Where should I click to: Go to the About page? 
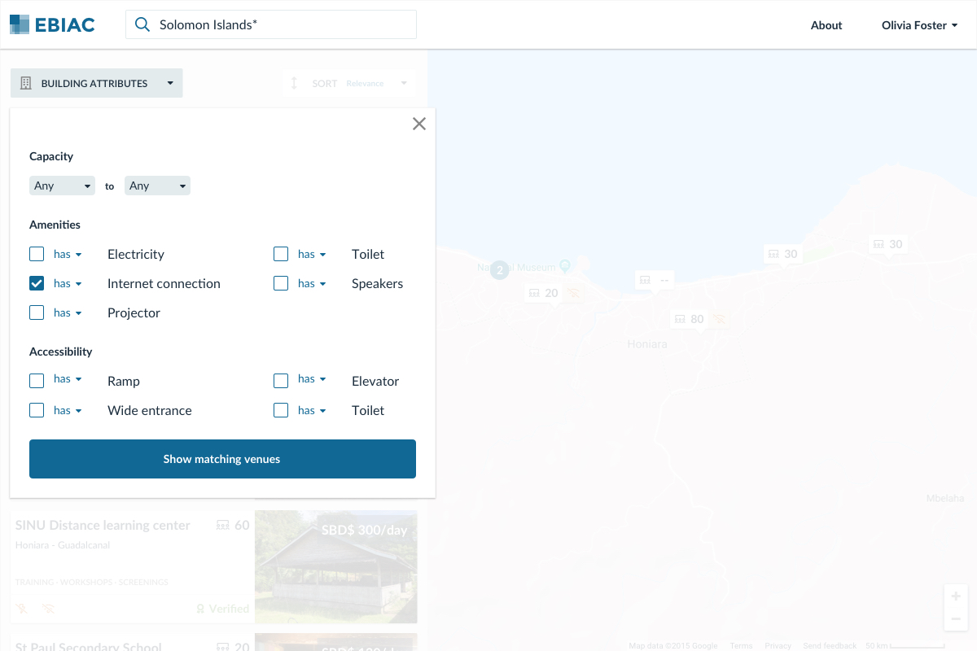826,25
